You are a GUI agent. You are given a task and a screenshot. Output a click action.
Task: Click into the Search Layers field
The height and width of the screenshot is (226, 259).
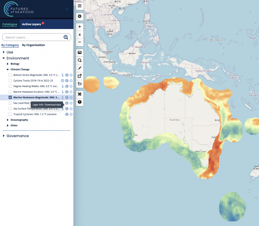(33, 37)
